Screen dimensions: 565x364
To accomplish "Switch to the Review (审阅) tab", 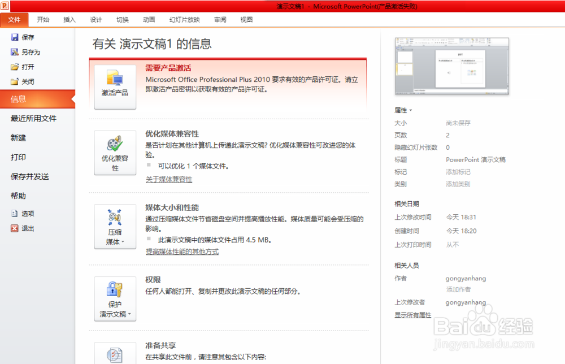I will tap(220, 19).
